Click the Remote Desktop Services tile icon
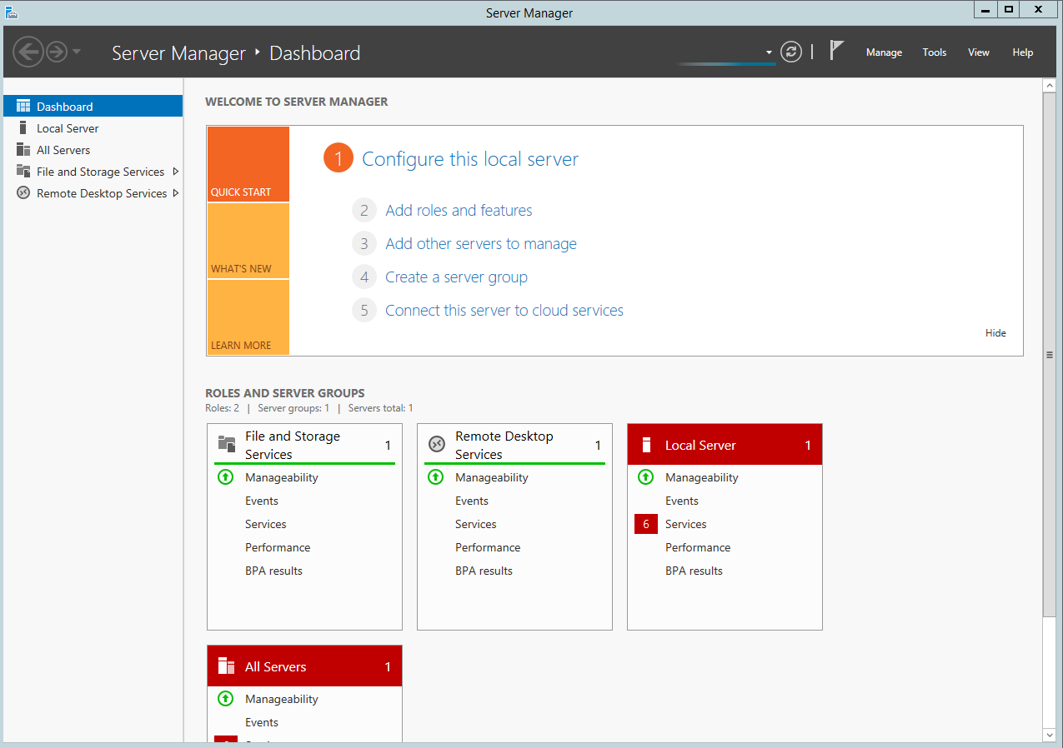The height and width of the screenshot is (748, 1063). (436, 444)
